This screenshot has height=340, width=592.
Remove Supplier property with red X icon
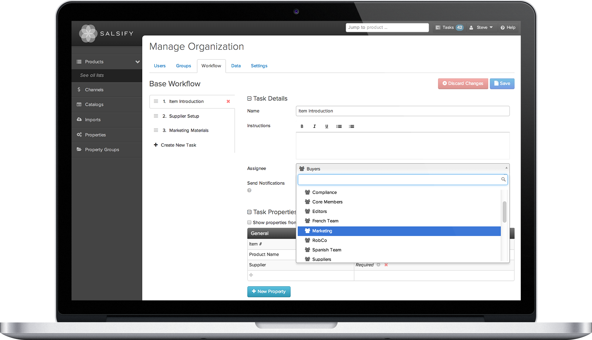[x=386, y=265]
